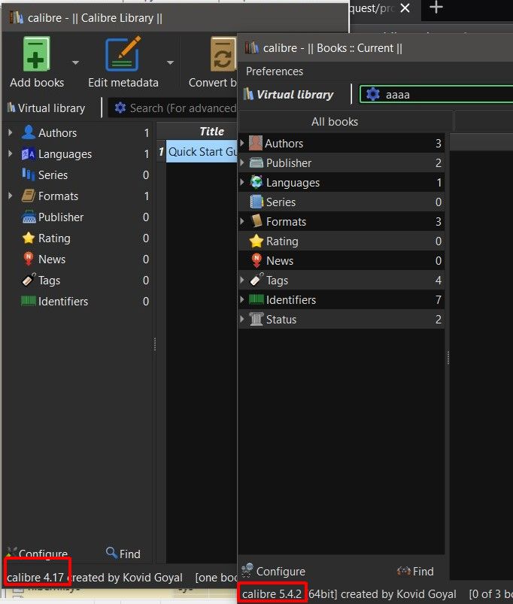Open Preferences in Books Current window

tap(275, 71)
